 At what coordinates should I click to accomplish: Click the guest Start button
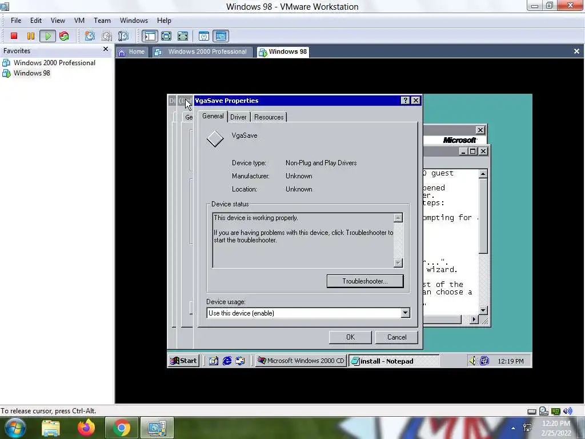click(x=183, y=361)
